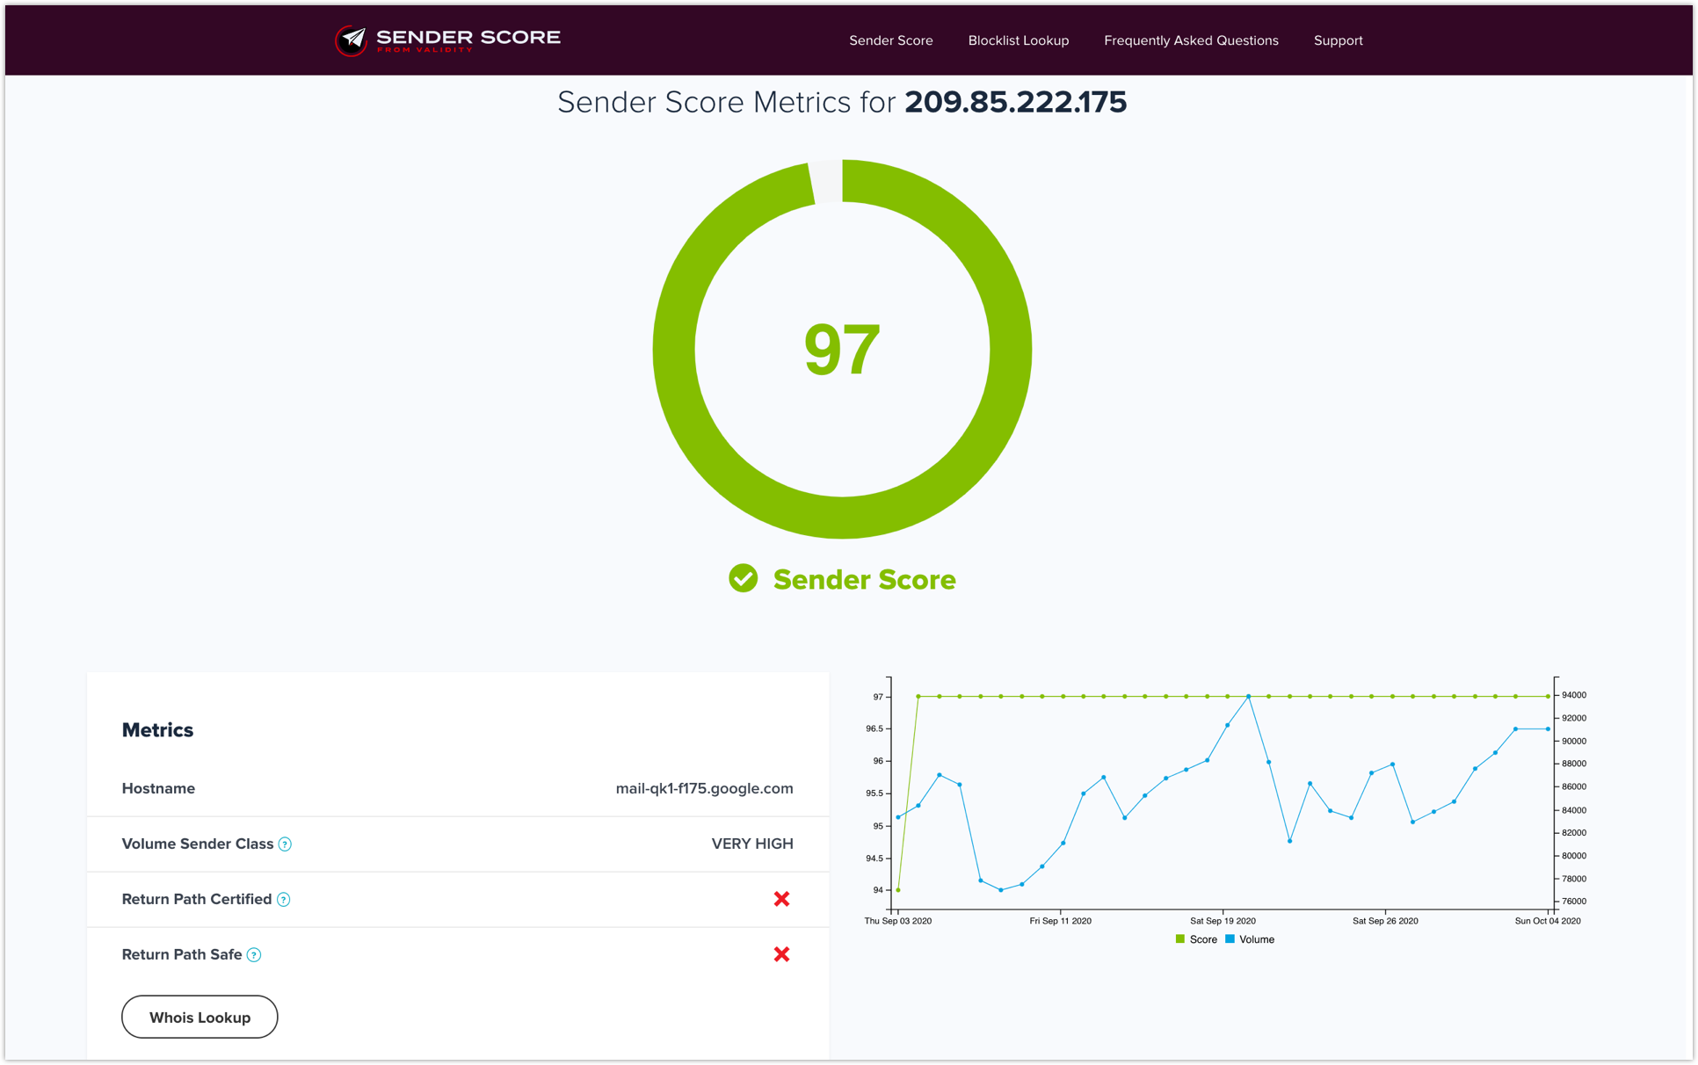Click the Sender Score paper plane logo
The width and height of the screenshot is (1698, 1065).
coord(352,40)
